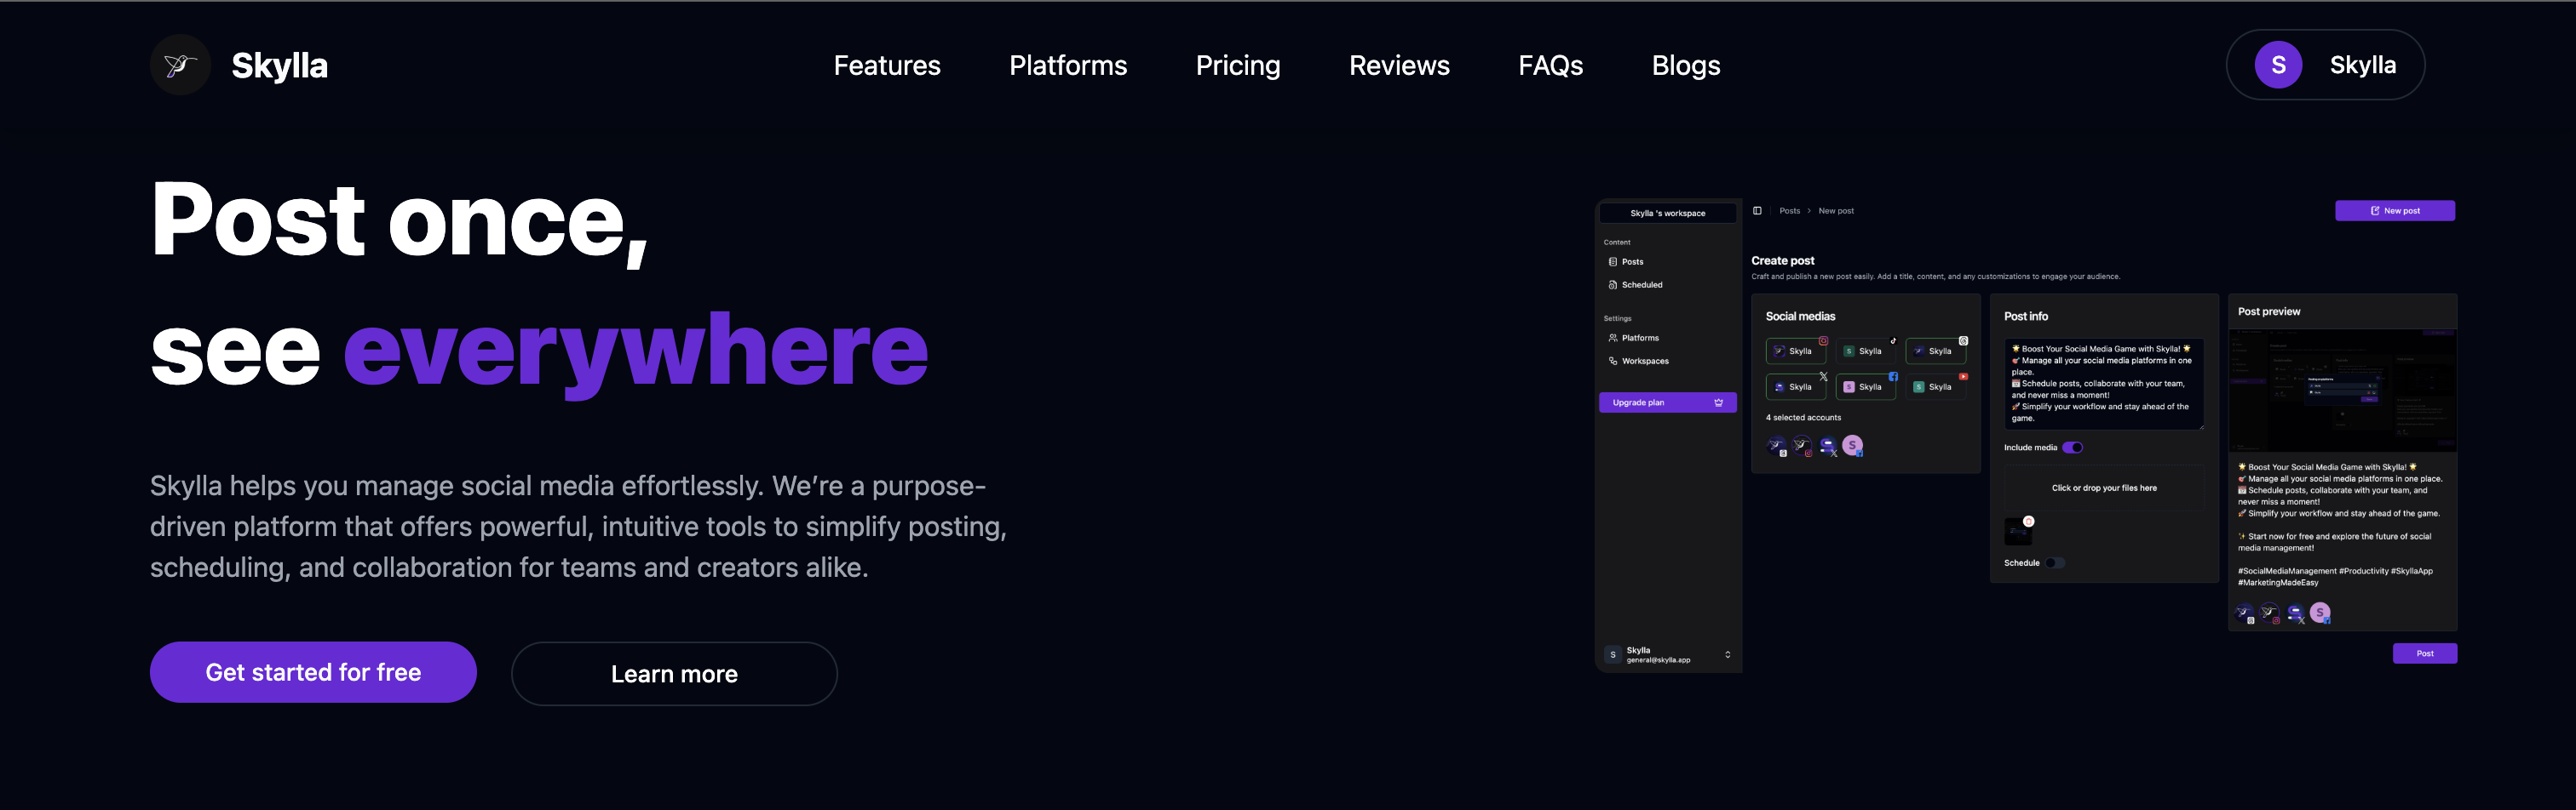The image size is (2576, 810).
Task: Click the Learn more button
Action: click(674, 674)
